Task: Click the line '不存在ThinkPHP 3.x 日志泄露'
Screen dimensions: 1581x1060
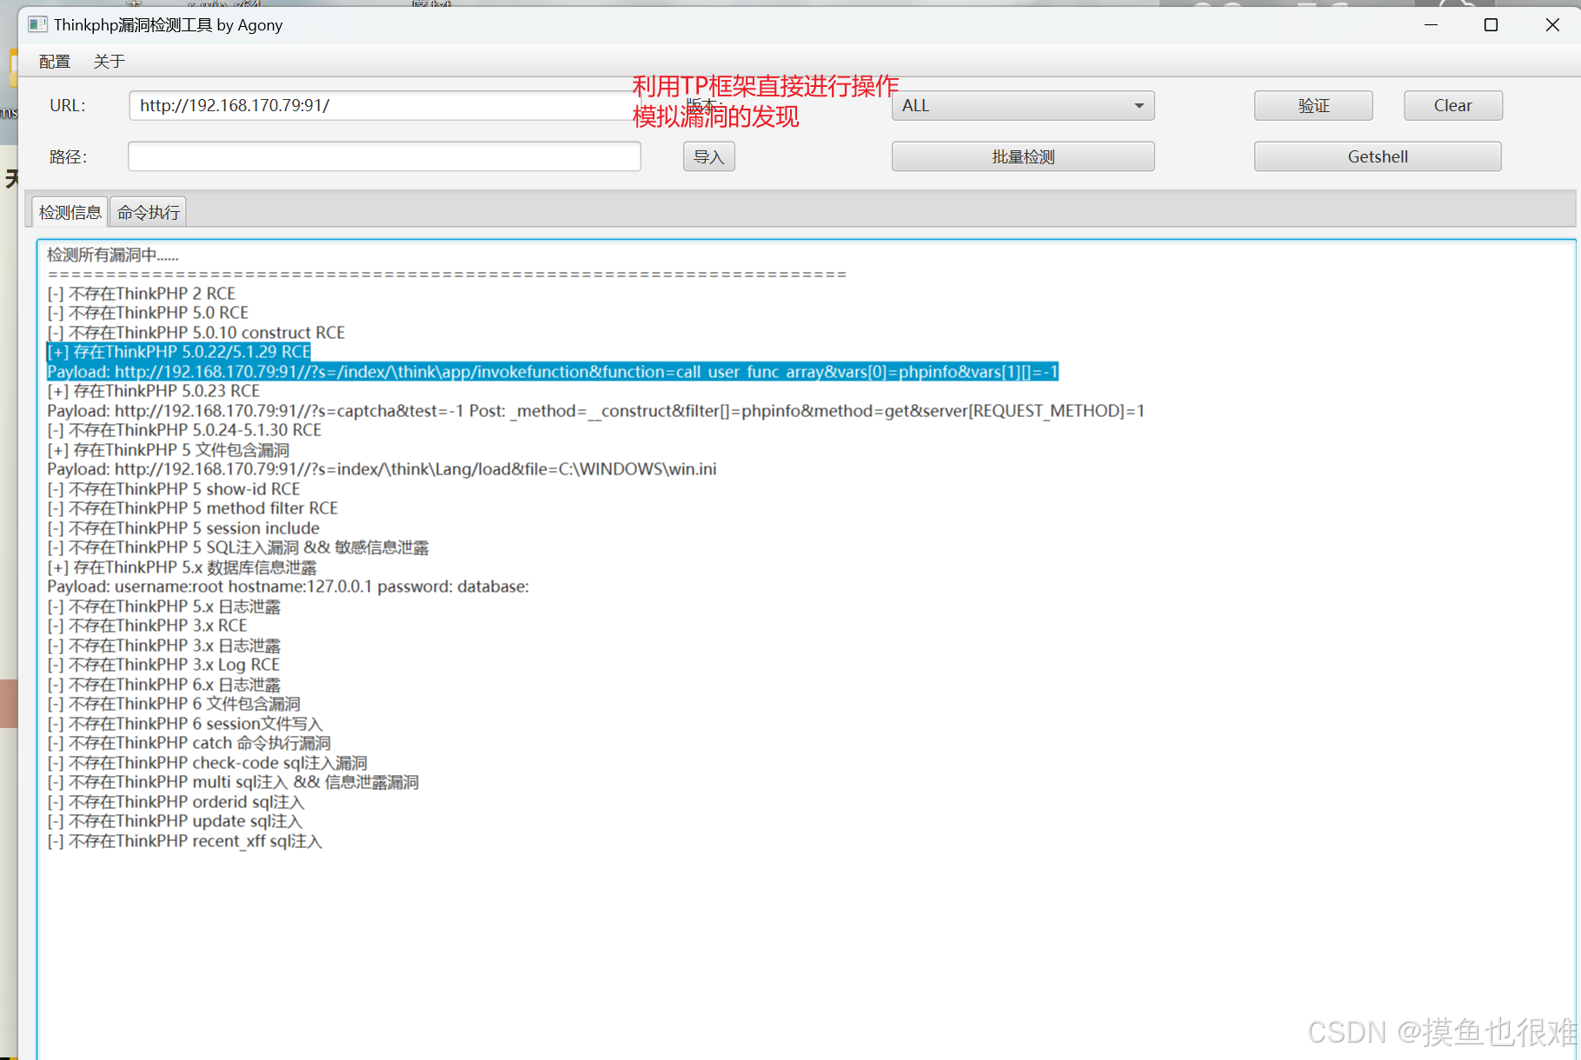Action: pos(164,646)
